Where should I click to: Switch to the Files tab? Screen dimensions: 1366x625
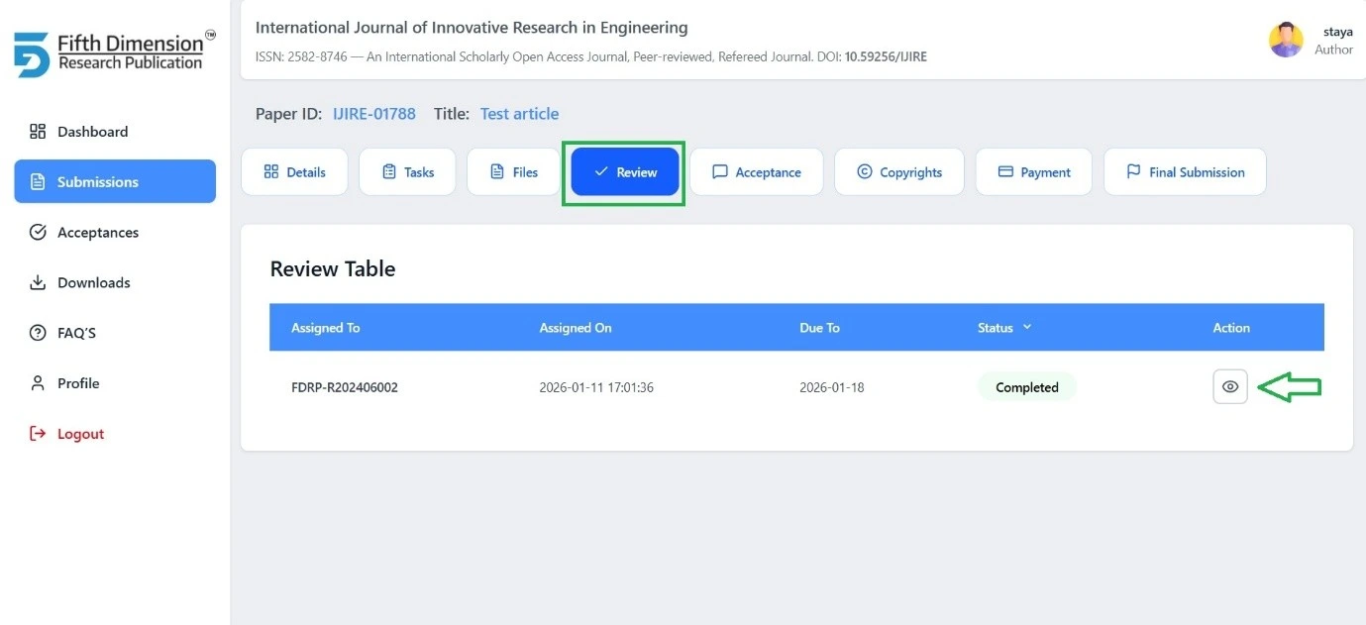[513, 171]
